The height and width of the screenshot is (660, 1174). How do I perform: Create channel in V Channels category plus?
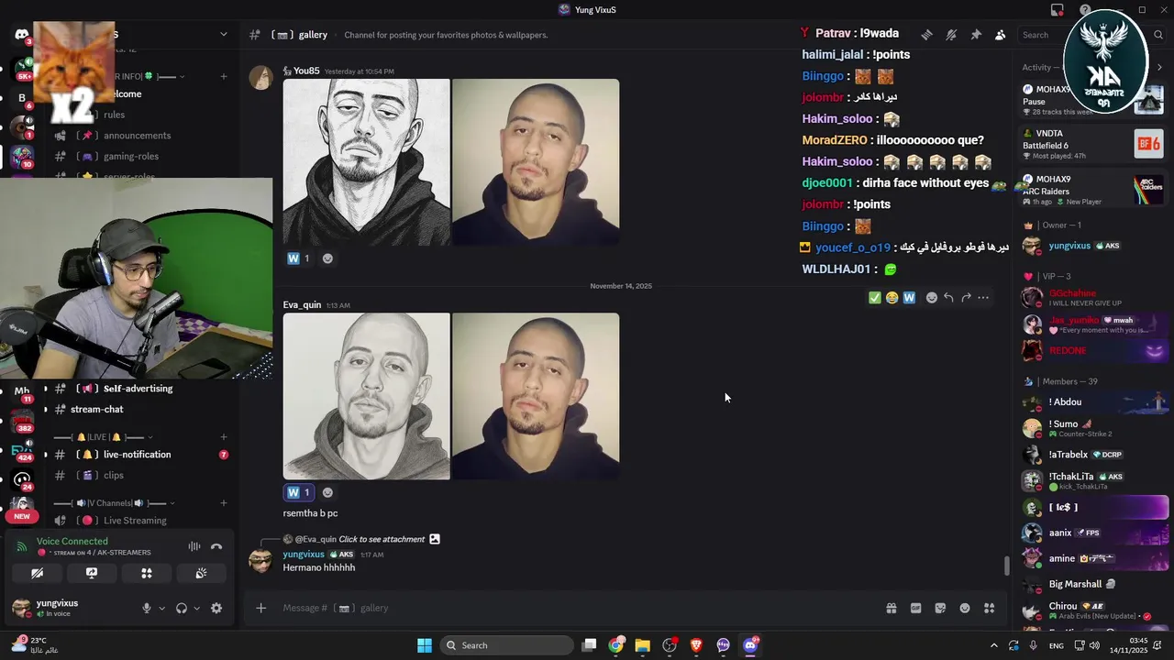click(x=224, y=503)
